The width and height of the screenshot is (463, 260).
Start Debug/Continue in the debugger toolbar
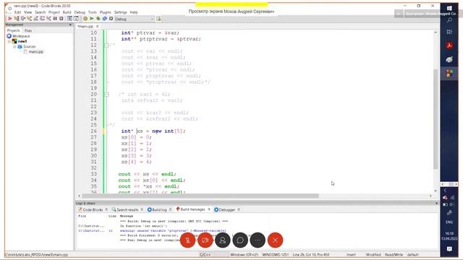point(9,19)
